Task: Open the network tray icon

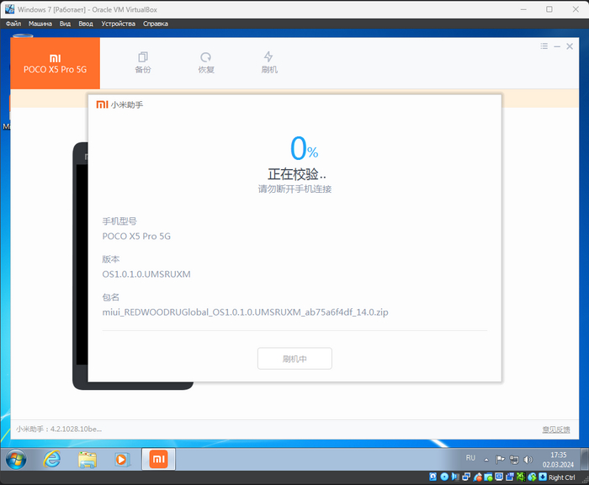Action: 514,460
